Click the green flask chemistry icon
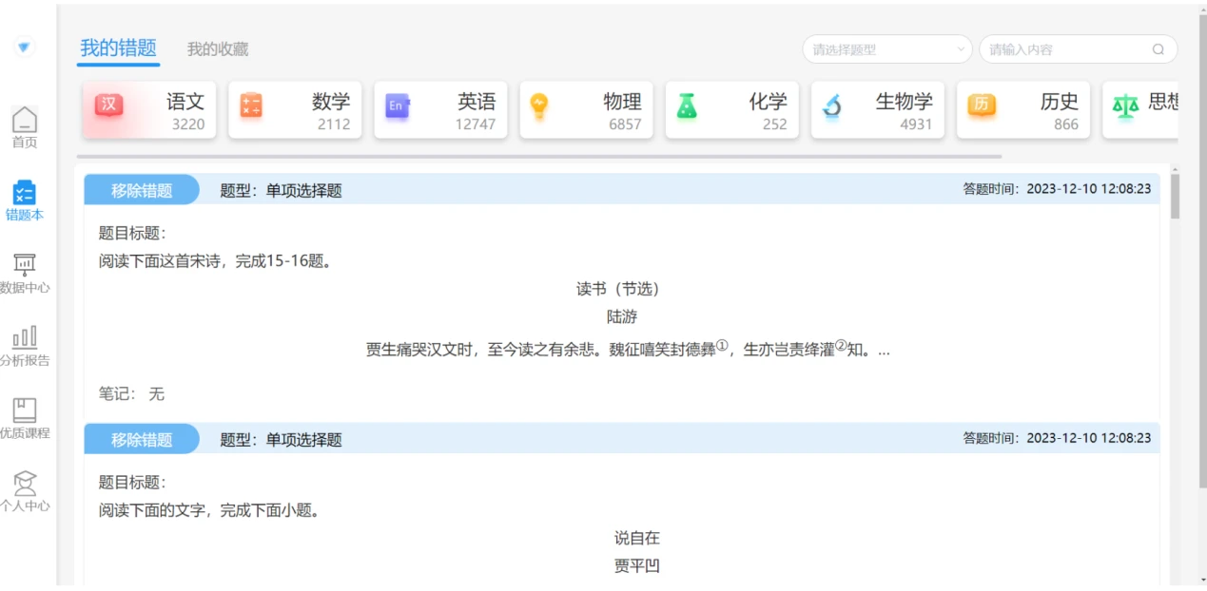The height and width of the screenshot is (591, 1207). [687, 106]
